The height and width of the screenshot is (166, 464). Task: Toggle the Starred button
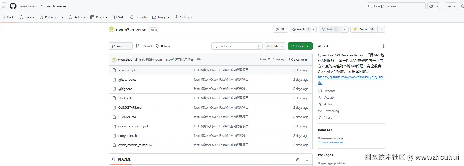[364, 29]
